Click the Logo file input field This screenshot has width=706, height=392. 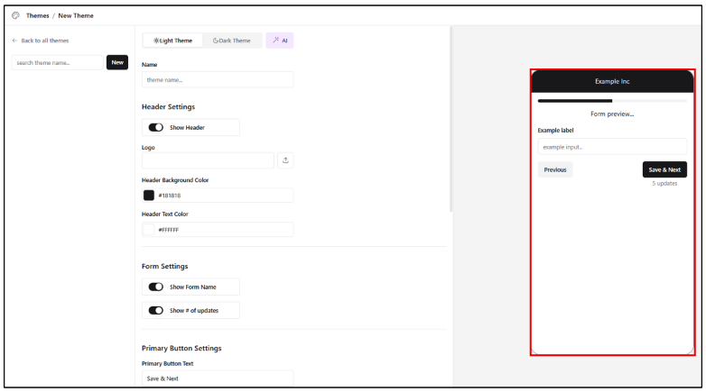(208, 160)
